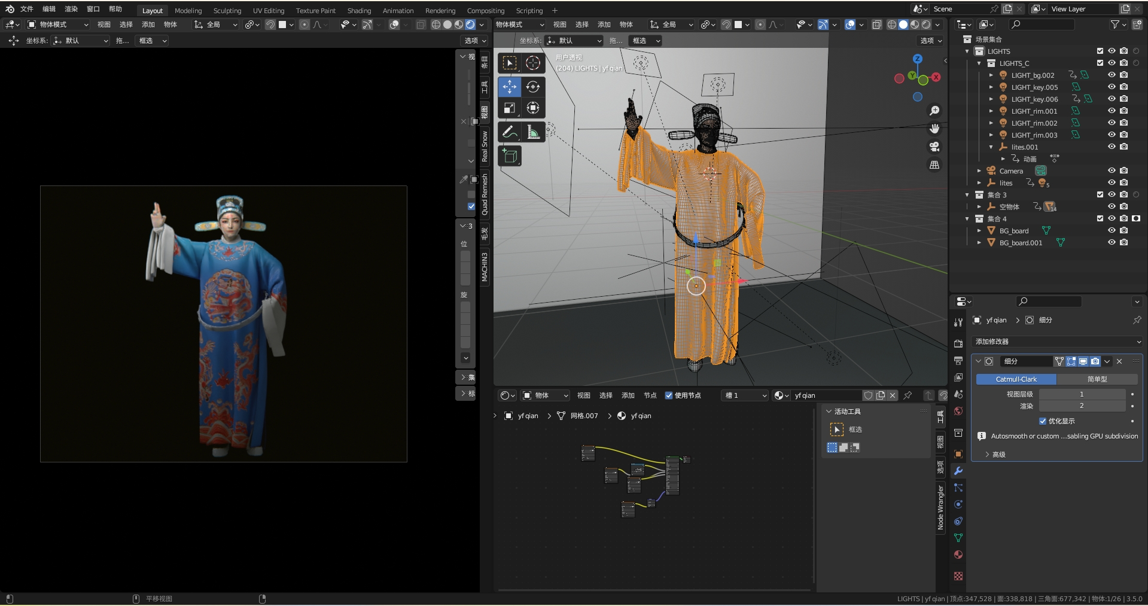Open the Modifier properties wrench tab
Screen dimensions: 1148x606
(958, 471)
